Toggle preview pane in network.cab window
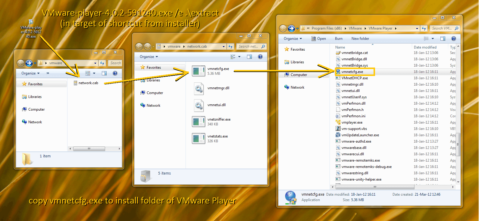Viewport: 482px width, 221px height. [x=249, y=57]
